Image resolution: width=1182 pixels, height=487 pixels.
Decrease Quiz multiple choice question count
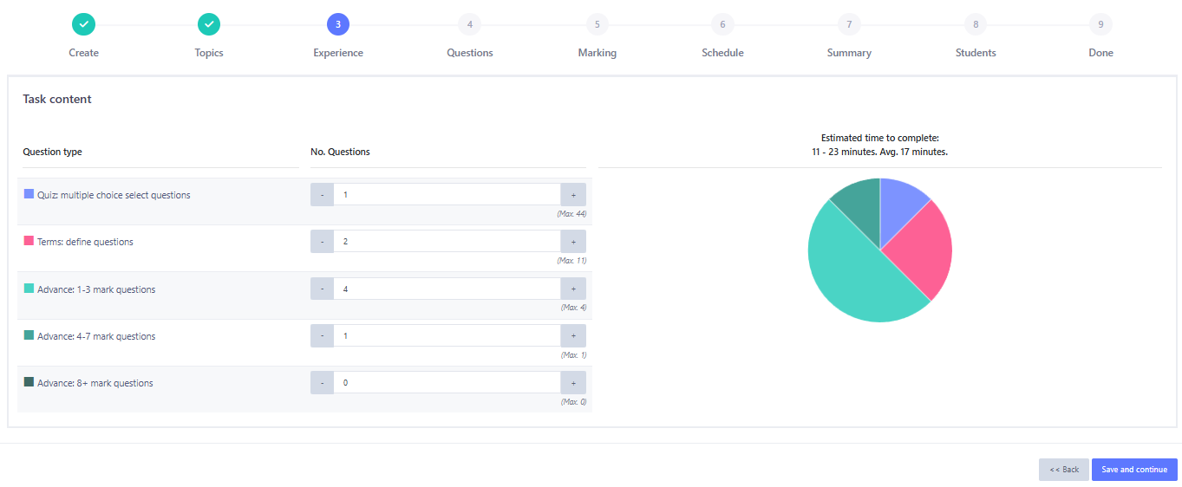click(322, 195)
